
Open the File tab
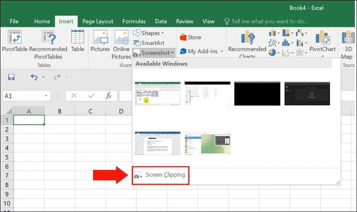pos(14,21)
